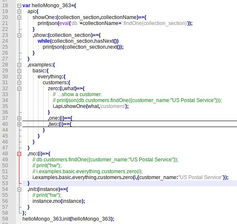The height and width of the screenshot is (224, 237).
Task: Click the 'var' keyword on line 18
Action: 26,6
